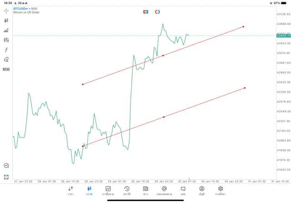Open the History (ประวัติ) tab
This screenshot has width=291, height=203.
(x=127, y=191)
